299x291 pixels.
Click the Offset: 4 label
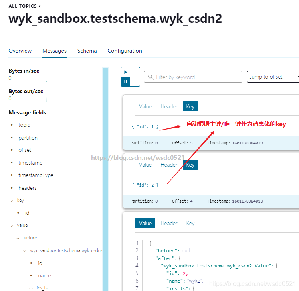pyautogui.click(x=182, y=201)
